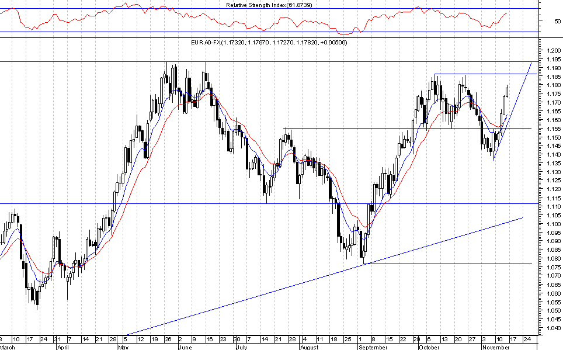Click the date label 23
This screenshot has height=350, width=563.
[223, 339]
